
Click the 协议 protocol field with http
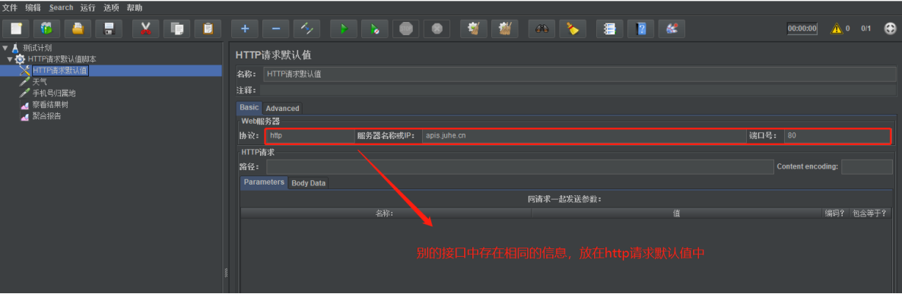click(310, 136)
